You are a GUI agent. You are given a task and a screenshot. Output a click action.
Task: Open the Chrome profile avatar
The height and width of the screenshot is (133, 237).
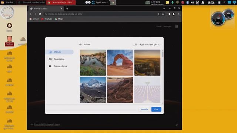click(x=174, y=14)
